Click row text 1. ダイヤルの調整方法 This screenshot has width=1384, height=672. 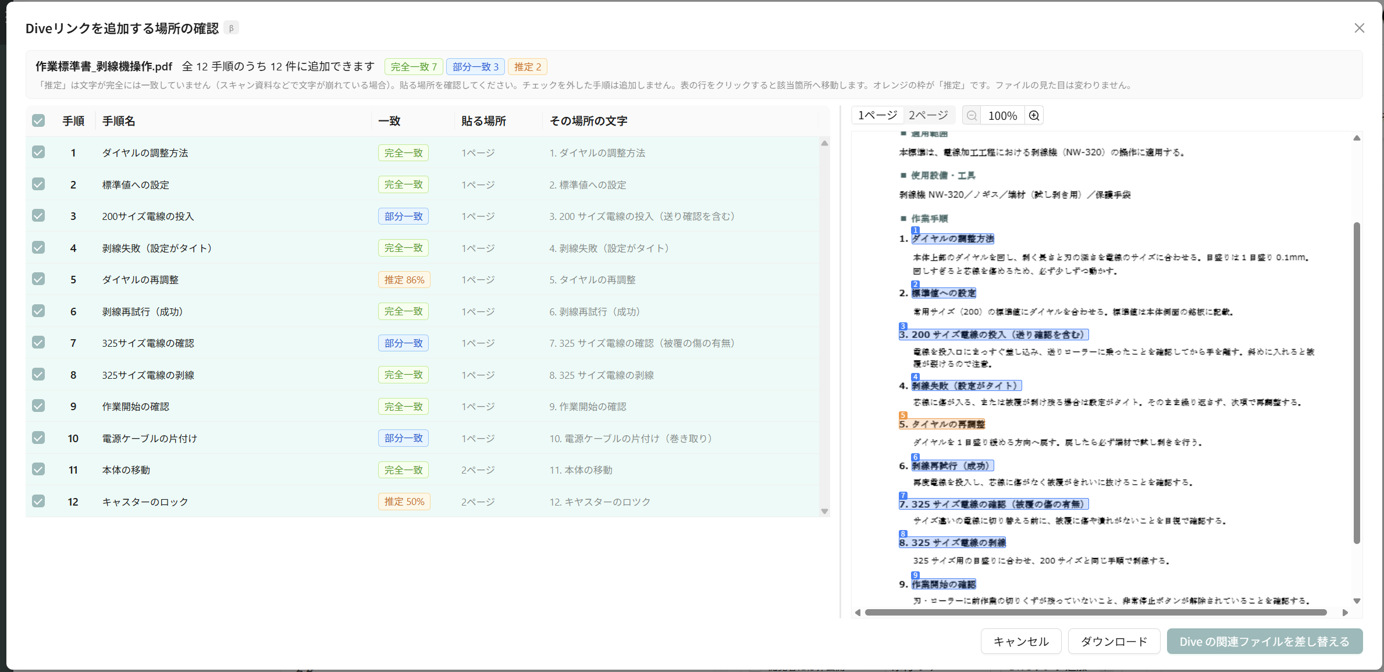(597, 153)
